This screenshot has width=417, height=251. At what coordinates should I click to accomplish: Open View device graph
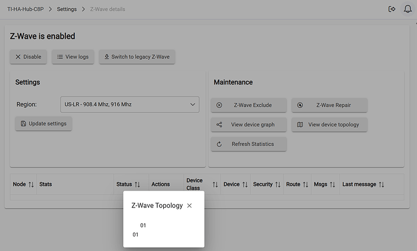tap(248, 124)
